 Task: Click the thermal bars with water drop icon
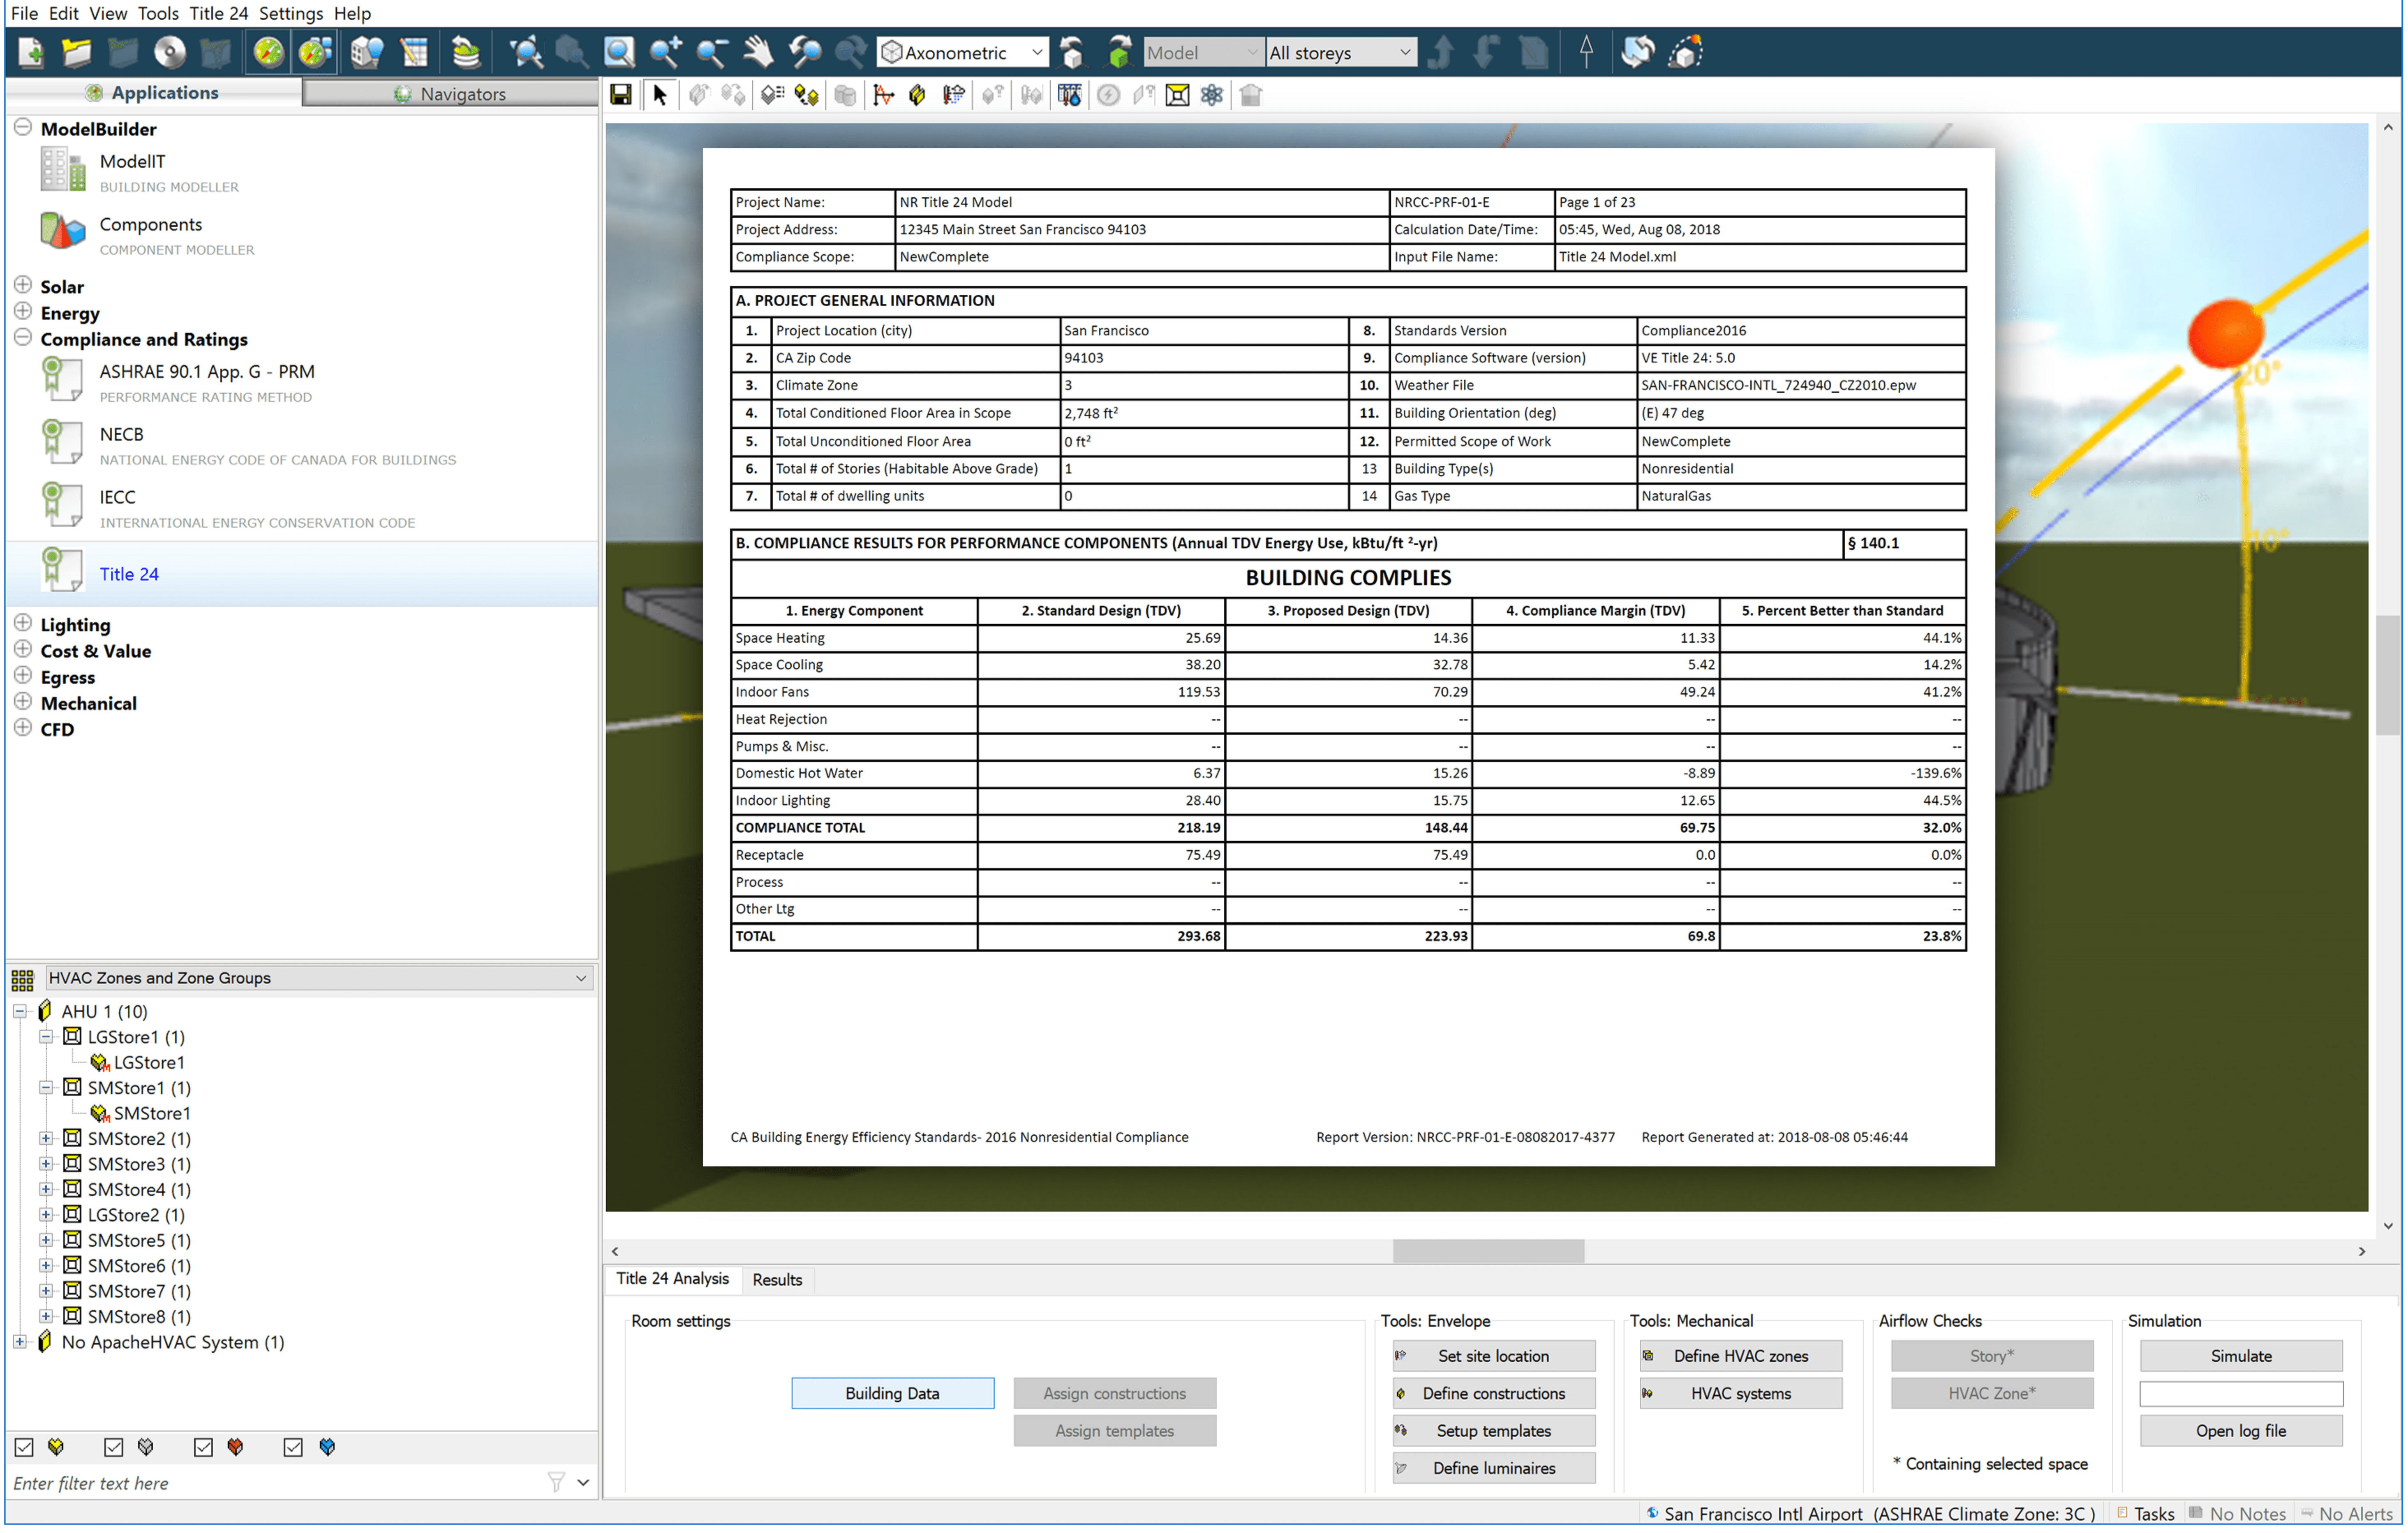[x=1070, y=95]
